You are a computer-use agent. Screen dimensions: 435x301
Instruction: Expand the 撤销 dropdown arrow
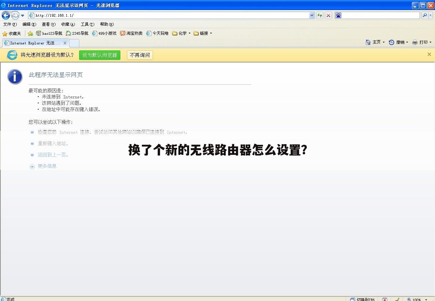407,42
